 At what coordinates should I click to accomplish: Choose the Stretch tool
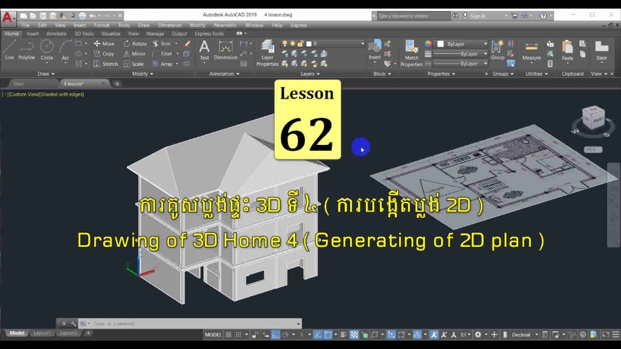click(106, 63)
